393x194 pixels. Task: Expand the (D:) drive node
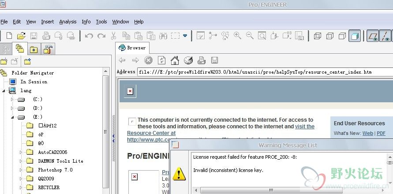coord(12,108)
